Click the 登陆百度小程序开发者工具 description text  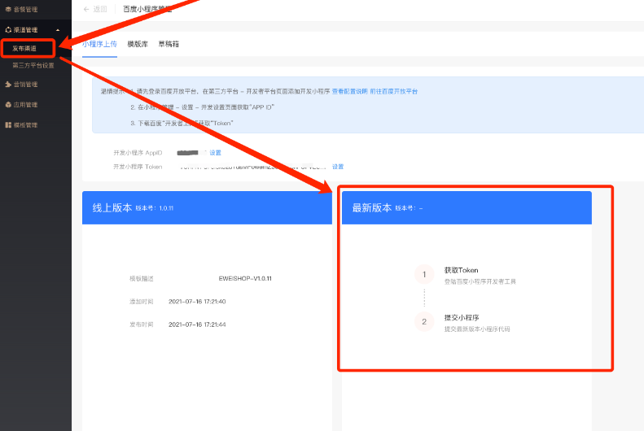[480, 281]
